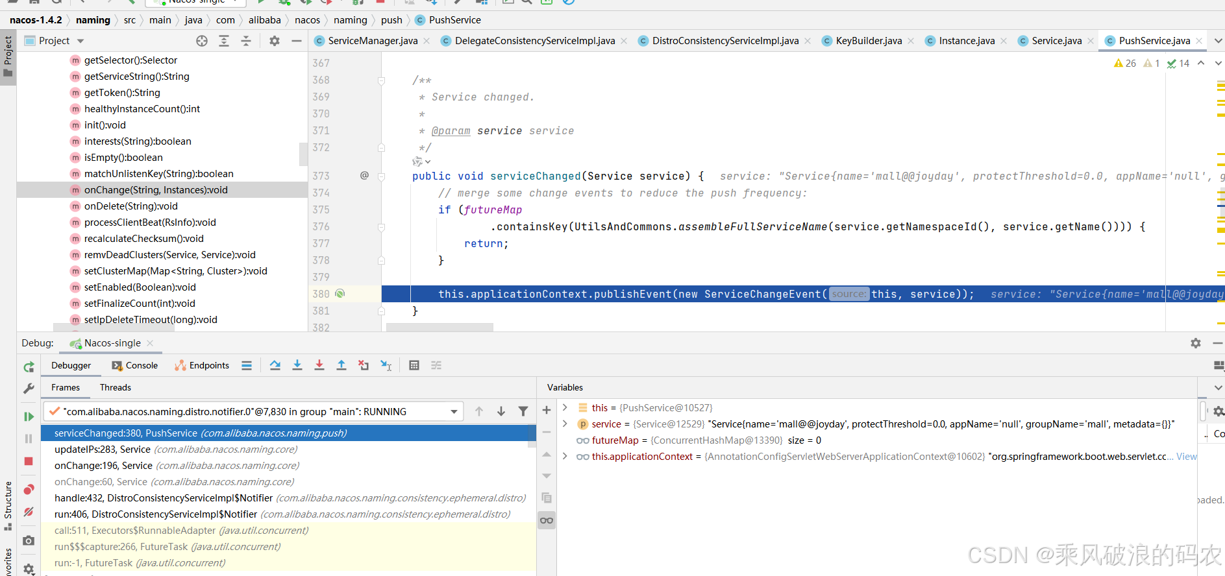Stop the debug session red square

tap(29, 461)
